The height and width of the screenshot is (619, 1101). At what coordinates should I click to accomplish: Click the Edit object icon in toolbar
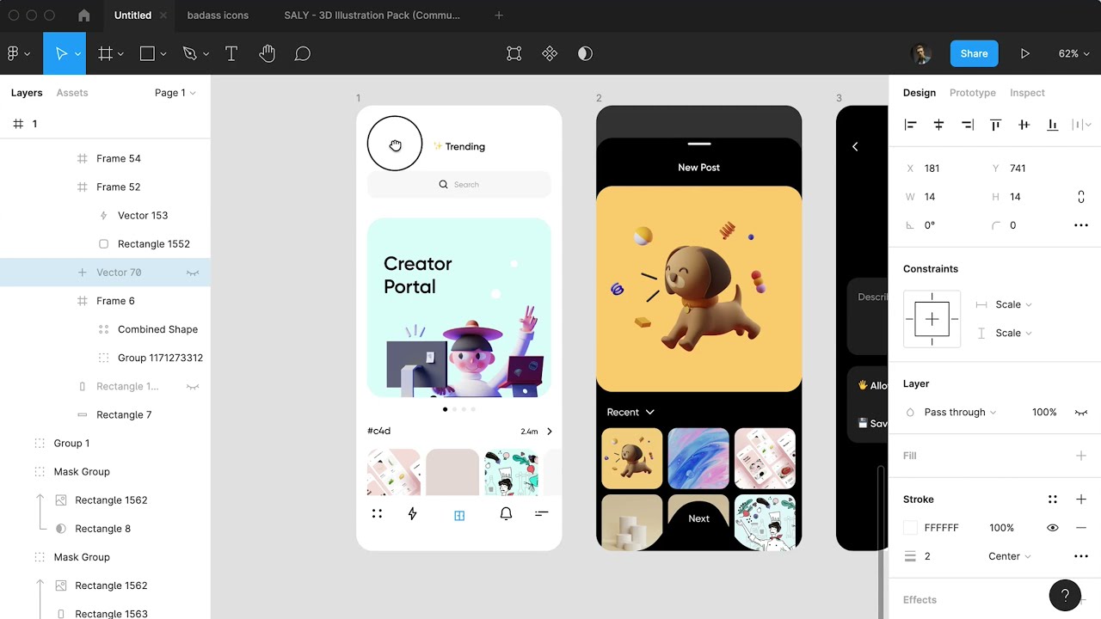(514, 53)
